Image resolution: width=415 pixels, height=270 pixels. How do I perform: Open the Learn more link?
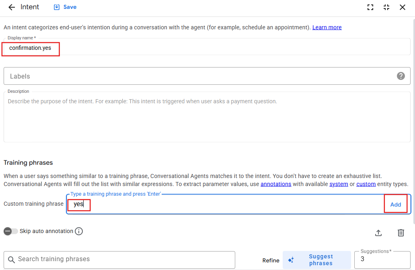click(x=327, y=27)
